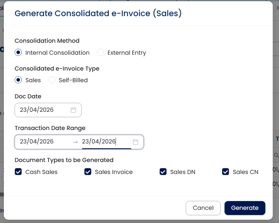Cancel the consolidated e-Invoice dialog

pyautogui.click(x=203, y=208)
